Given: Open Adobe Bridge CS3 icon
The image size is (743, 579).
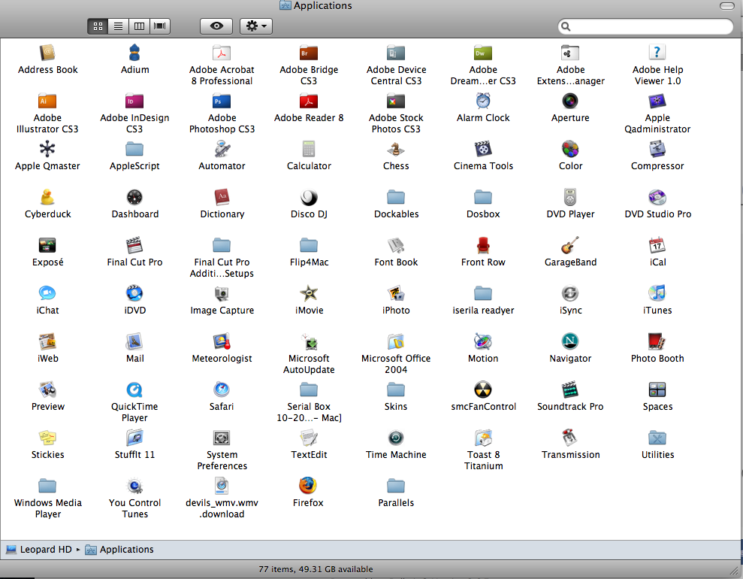Looking at the screenshot, I should 309,53.
